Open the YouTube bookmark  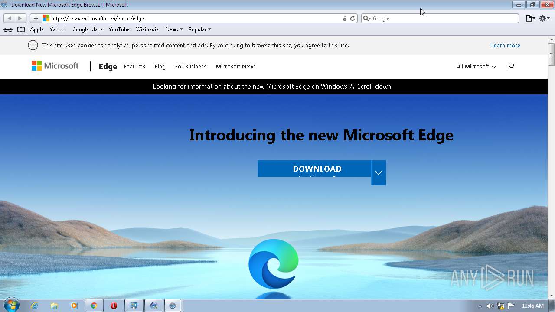click(119, 29)
